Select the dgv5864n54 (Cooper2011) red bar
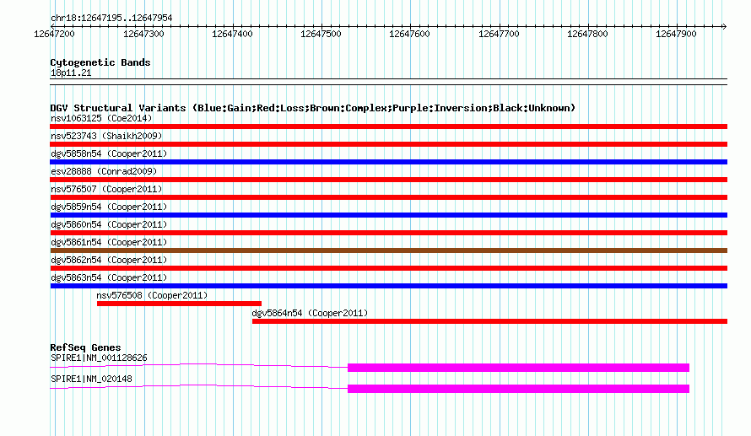Screen dimensions: 751x436 click(489, 321)
